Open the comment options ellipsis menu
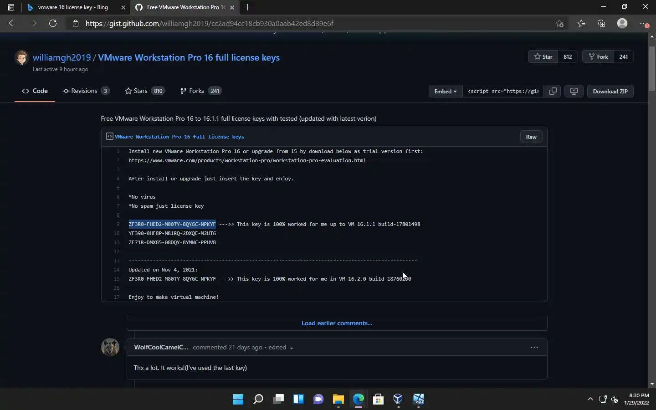Viewport: 656px width, 410px height. (x=534, y=347)
